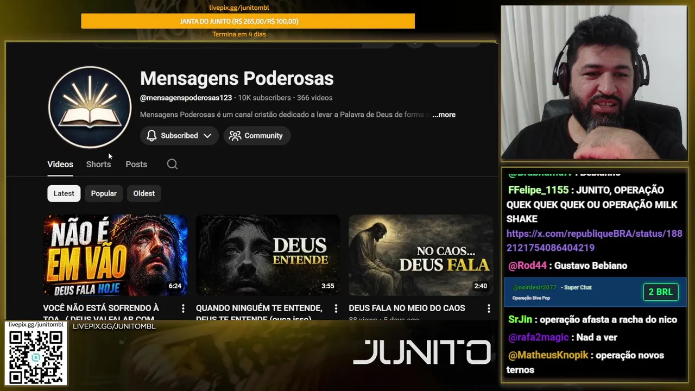Click the 2 BRL Super Chat badge

[x=660, y=292]
